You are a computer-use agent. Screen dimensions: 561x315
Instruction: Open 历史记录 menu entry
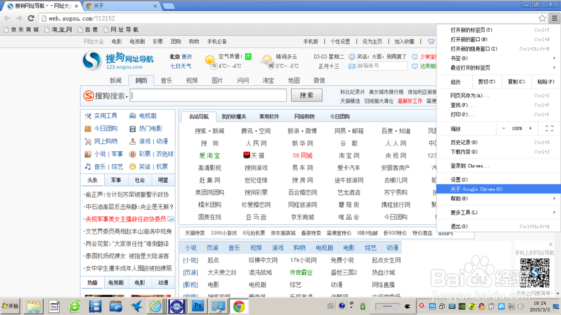(498, 142)
